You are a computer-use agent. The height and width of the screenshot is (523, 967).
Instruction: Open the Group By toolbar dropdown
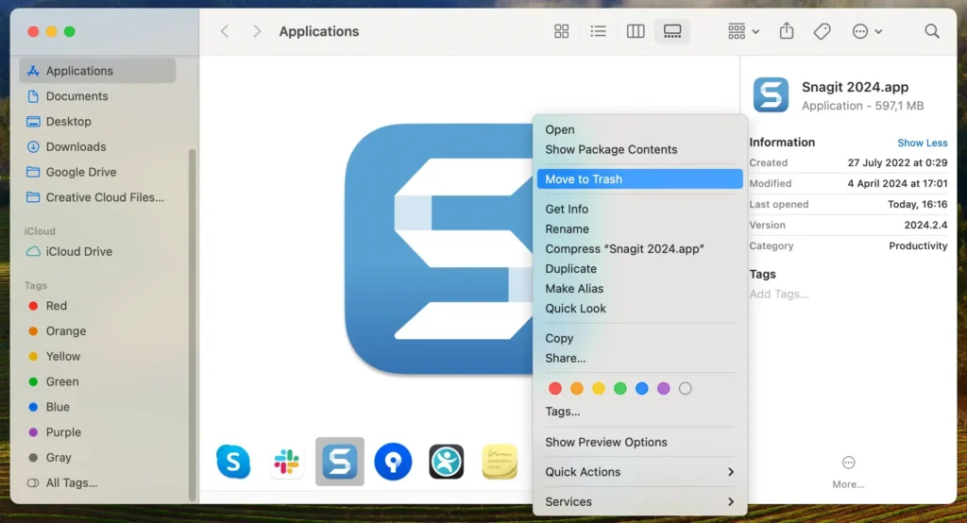click(x=743, y=31)
